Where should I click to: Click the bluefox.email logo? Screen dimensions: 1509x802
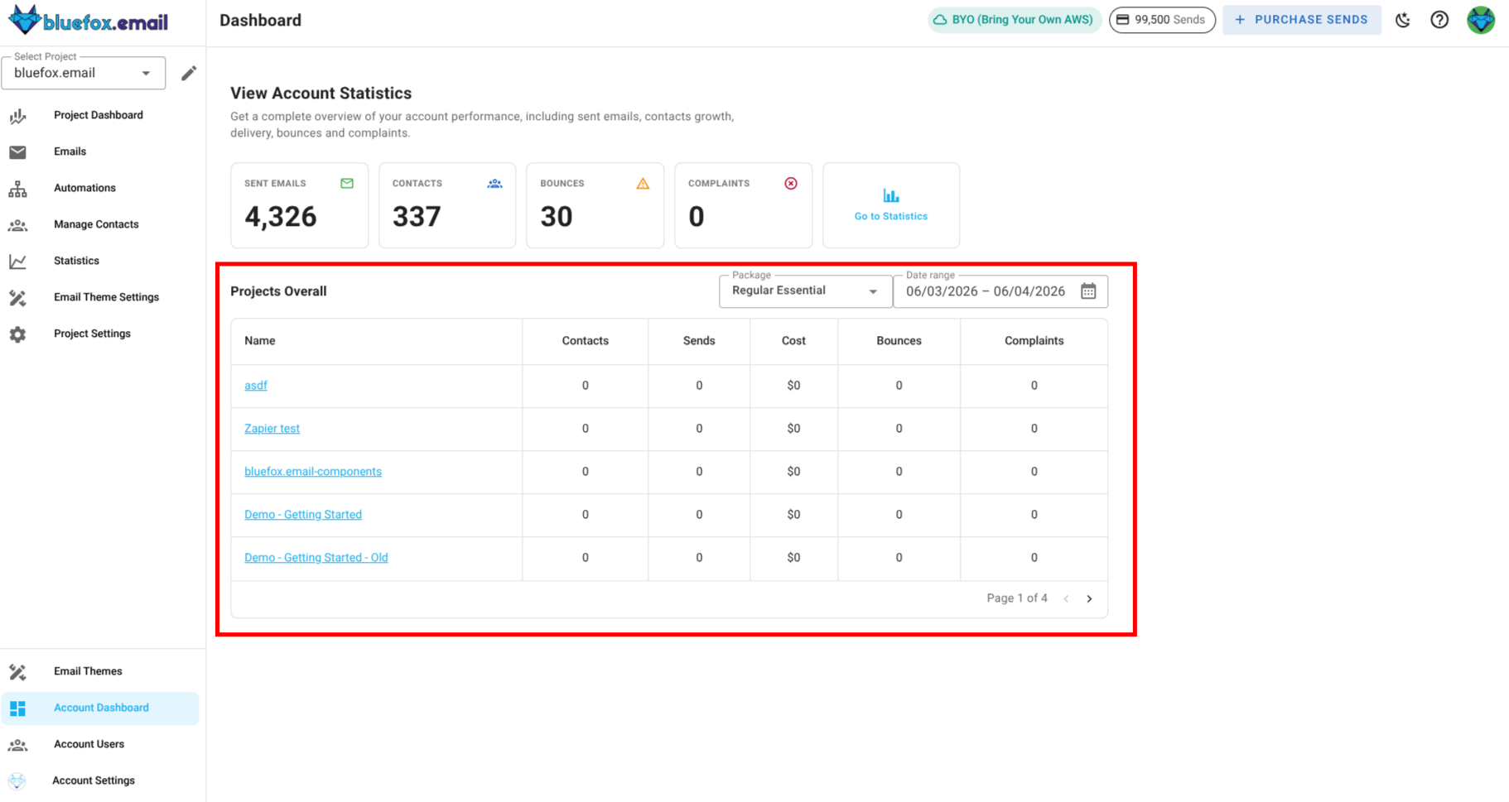pyautogui.click(x=89, y=21)
